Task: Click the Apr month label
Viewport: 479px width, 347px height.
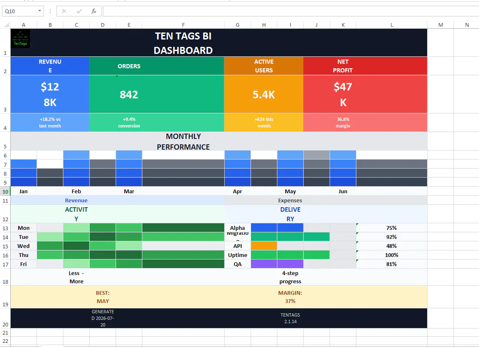Action: pos(237,191)
